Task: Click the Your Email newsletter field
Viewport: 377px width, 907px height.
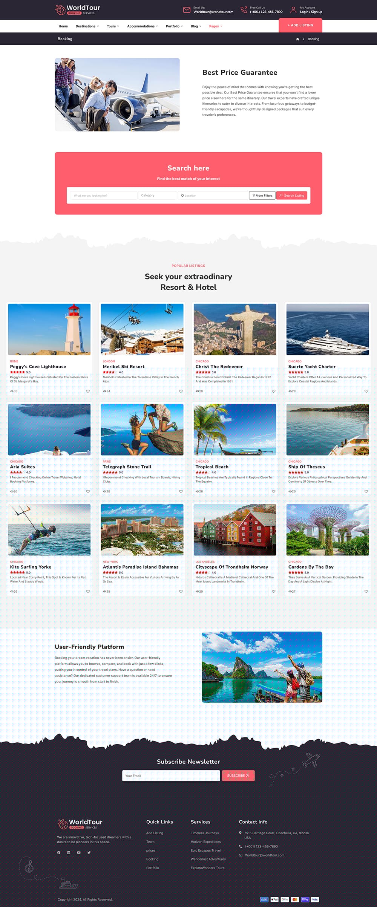Action: [x=171, y=775]
